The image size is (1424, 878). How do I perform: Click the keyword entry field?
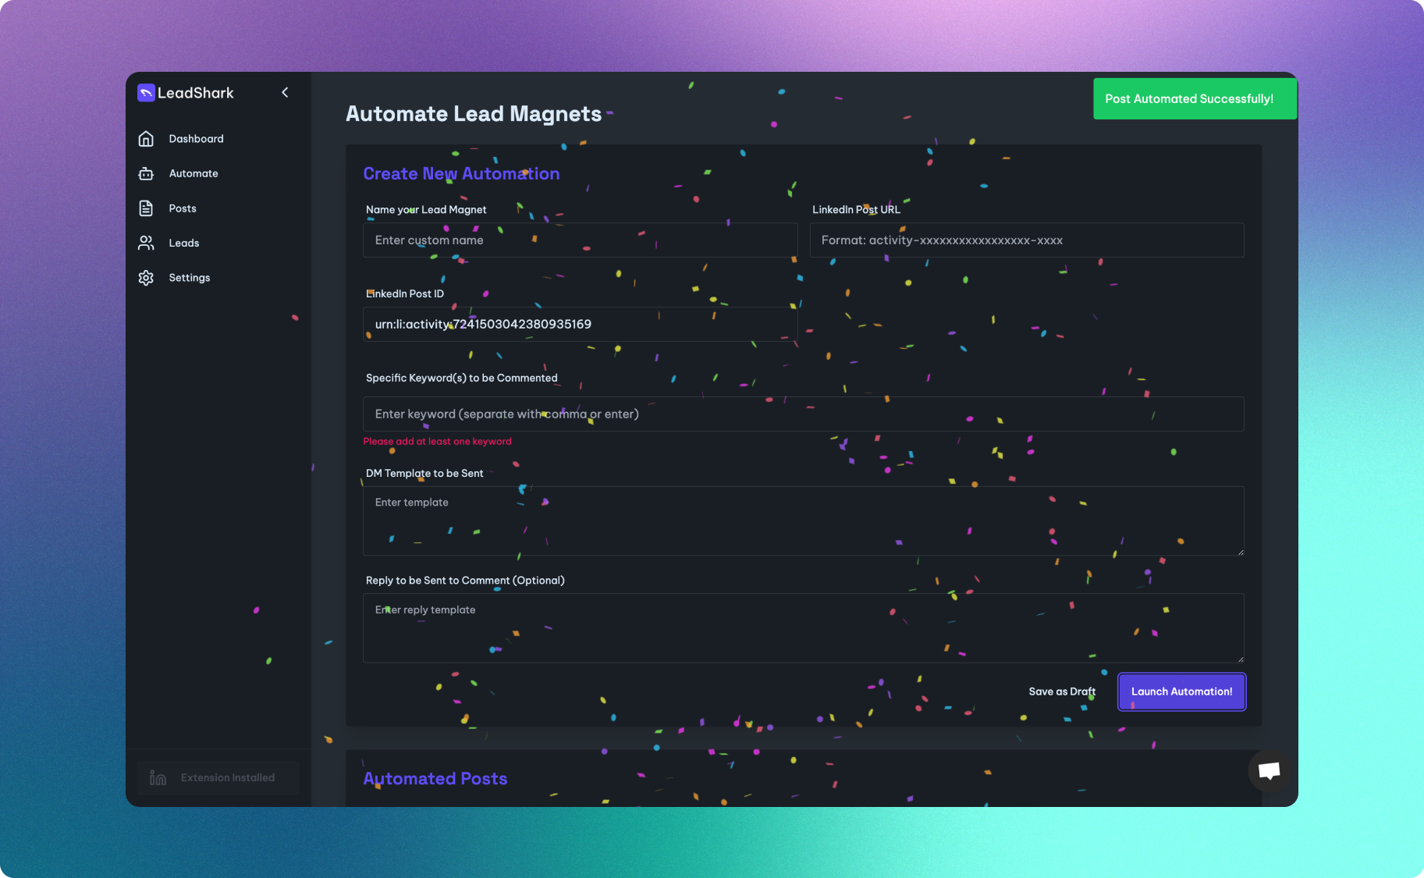click(803, 414)
